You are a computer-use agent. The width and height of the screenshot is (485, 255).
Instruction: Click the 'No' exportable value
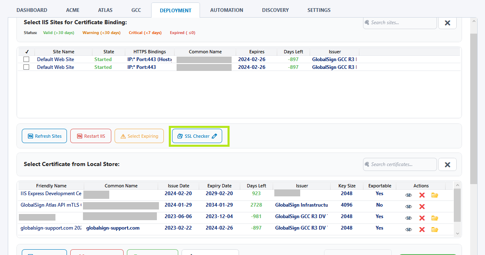pyautogui.click(x=379, y=205)
